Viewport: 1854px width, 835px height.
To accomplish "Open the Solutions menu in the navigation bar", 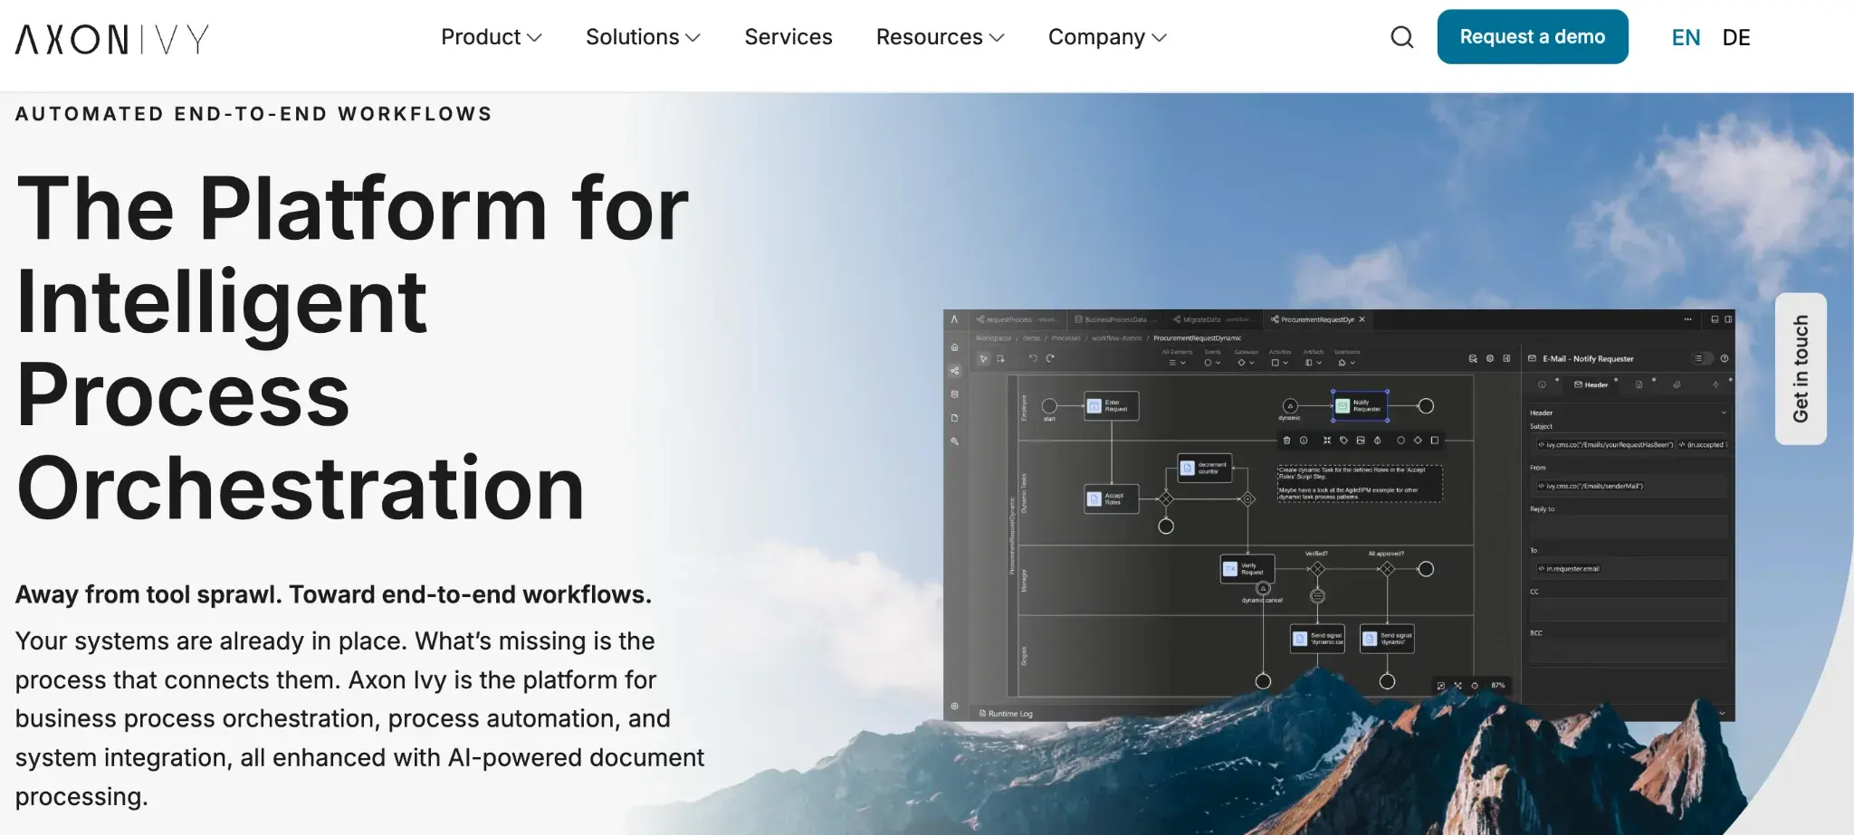I will click(634, 36).
